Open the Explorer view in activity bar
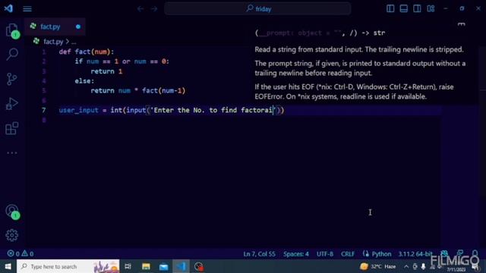Image resolution: width=486 pixels, height=273 pixels. [12, 30]
